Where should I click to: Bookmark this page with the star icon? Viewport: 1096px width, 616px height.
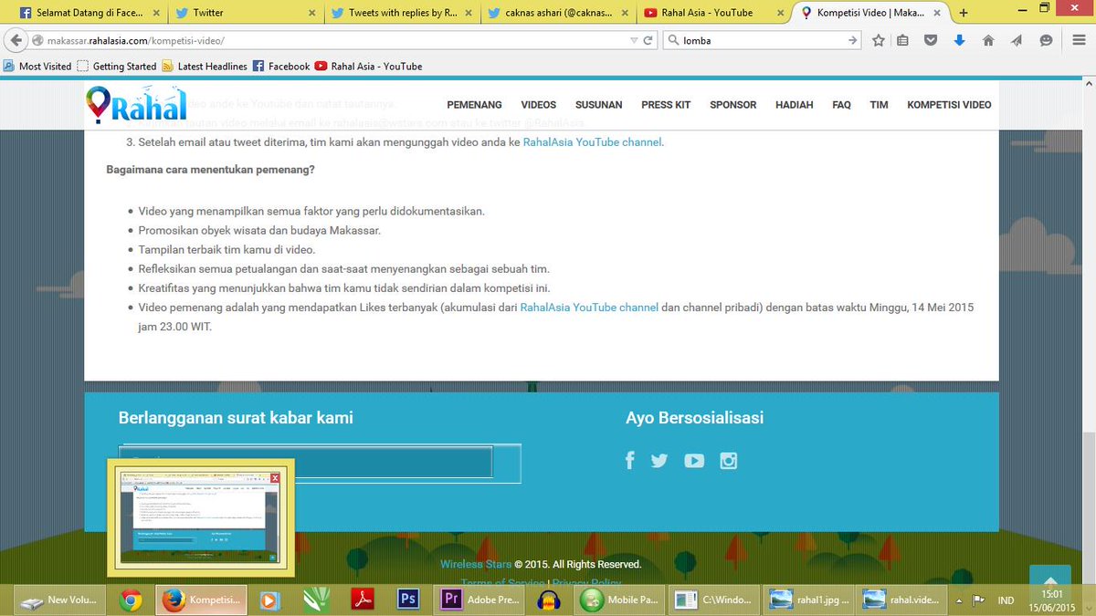point(879,41)
